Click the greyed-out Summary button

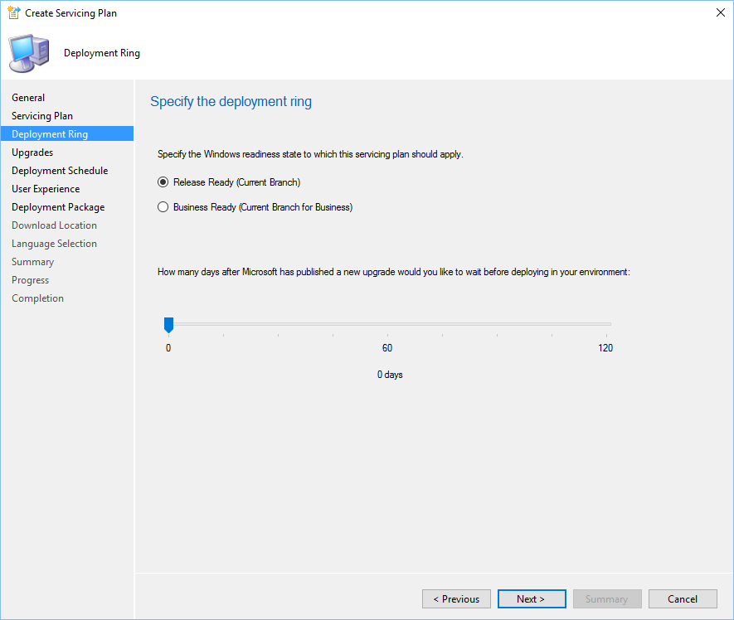[607, 599]
